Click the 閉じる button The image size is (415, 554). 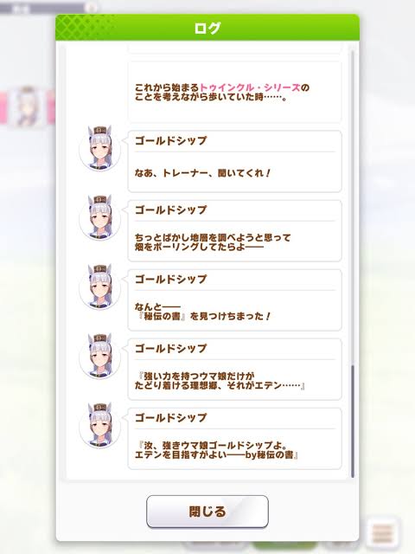pyautogui.click(x=207, y=512)
